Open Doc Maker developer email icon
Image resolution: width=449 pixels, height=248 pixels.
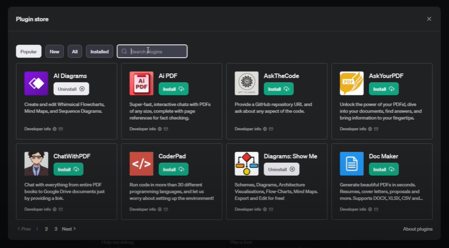[x=376, y=210]
